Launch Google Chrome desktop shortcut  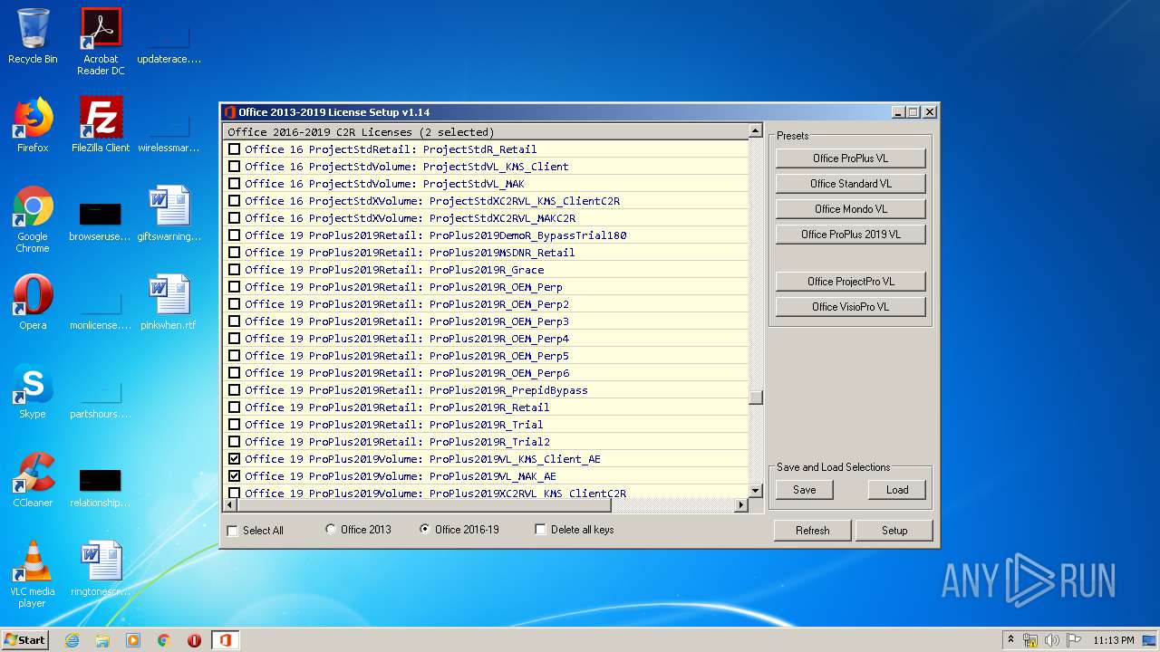pyautogui.click(x=33, y=219)
